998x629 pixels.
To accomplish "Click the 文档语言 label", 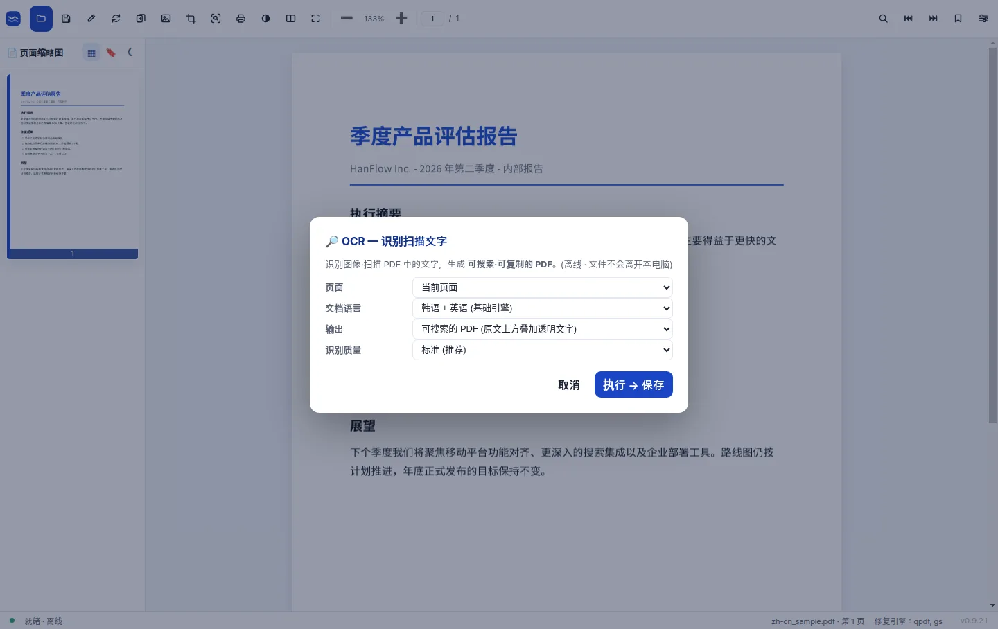I will pos(343,308).
